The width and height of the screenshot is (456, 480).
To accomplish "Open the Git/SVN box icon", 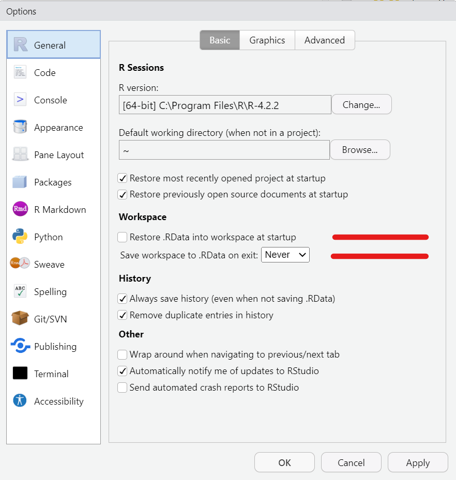I will (20, 319).
